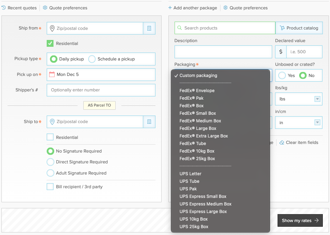Pick UPS Tube in packaging menu
The width and height of the screenshot is (330, 235).
click(190, 181)
